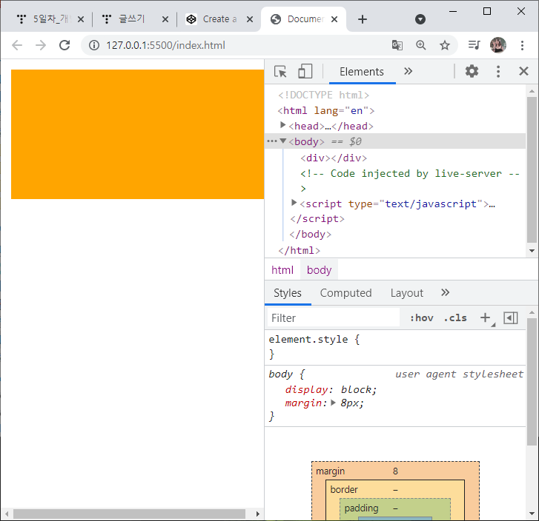Show more DevTools panels chevron next to Elements
Viewport: 539px width, 521px height.
click(x=408, y=71)
